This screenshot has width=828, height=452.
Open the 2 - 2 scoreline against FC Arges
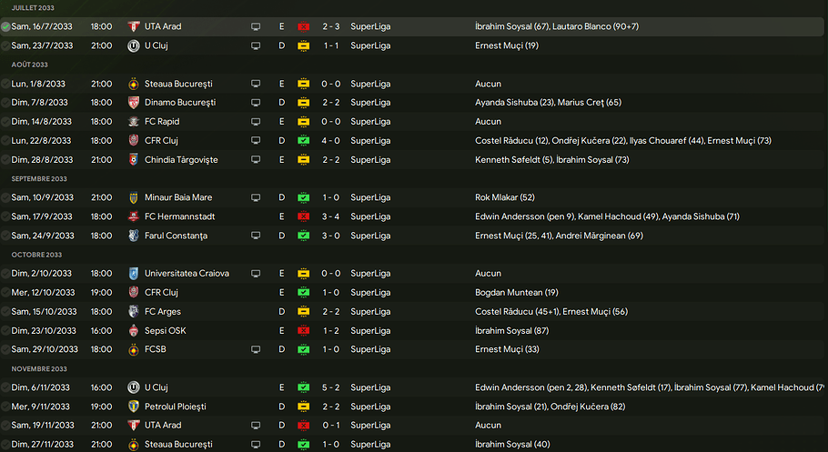click(331, 311)
